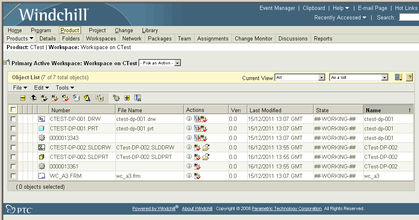Click the yellow spiral export toolbar icon
Screen dimensions: 419x220
point(87,98)
